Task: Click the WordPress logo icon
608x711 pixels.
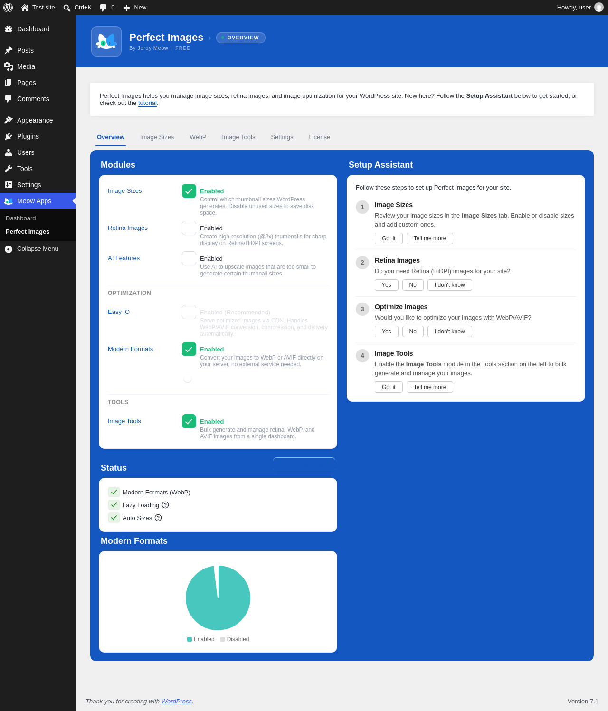Action: [x=8, y=8]
